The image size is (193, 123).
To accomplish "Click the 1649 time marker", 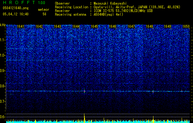I will (x=168, y=26).
